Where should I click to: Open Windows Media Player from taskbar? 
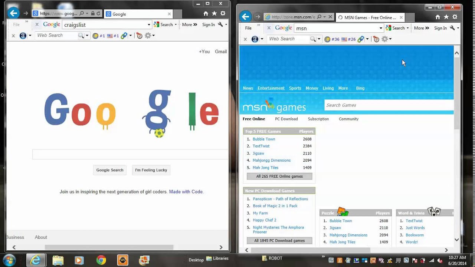[79, 260]
